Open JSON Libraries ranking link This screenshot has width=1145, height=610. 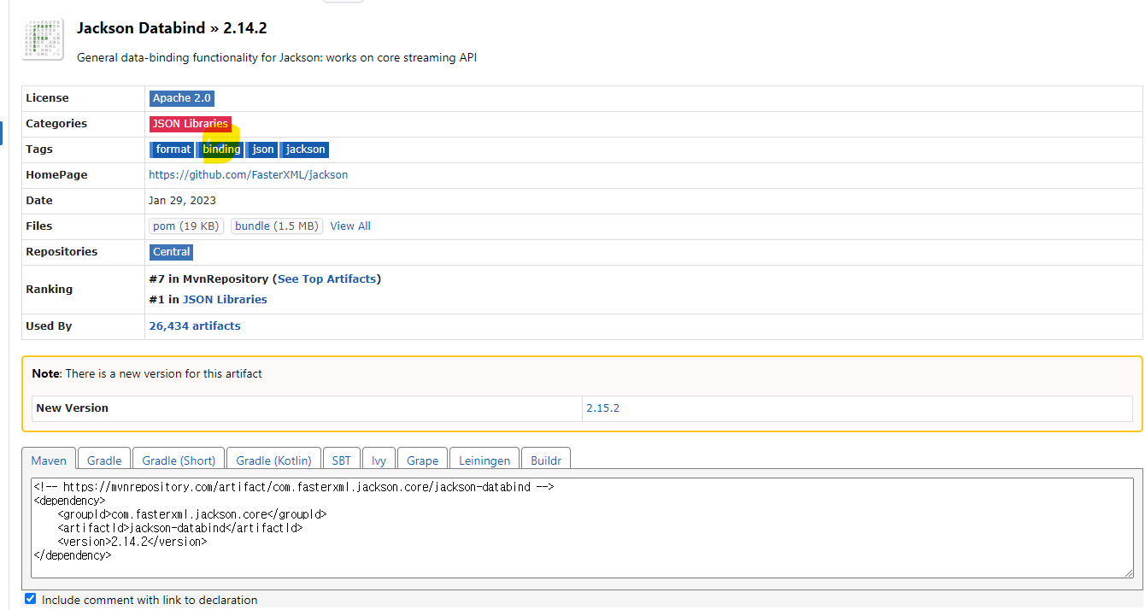tap(225, 300)
